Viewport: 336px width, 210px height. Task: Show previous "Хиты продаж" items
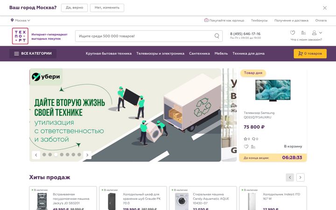290,177
